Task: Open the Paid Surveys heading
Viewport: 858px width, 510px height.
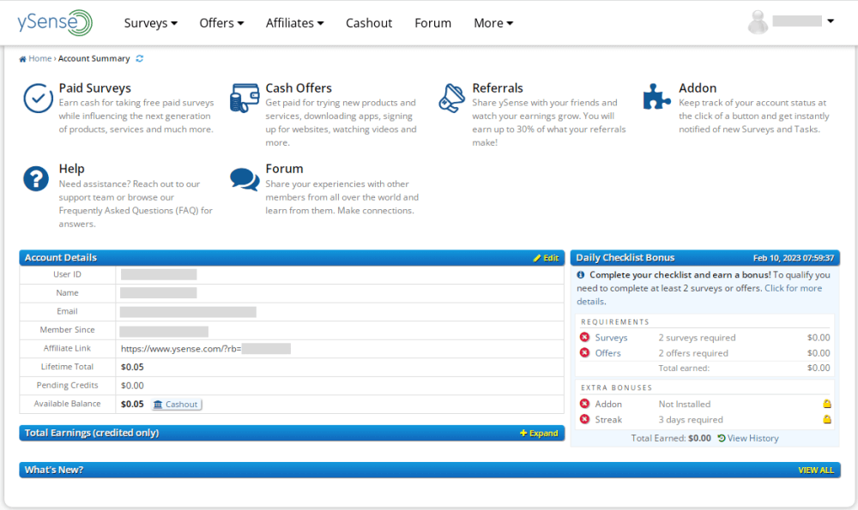Action: point(94,88)
